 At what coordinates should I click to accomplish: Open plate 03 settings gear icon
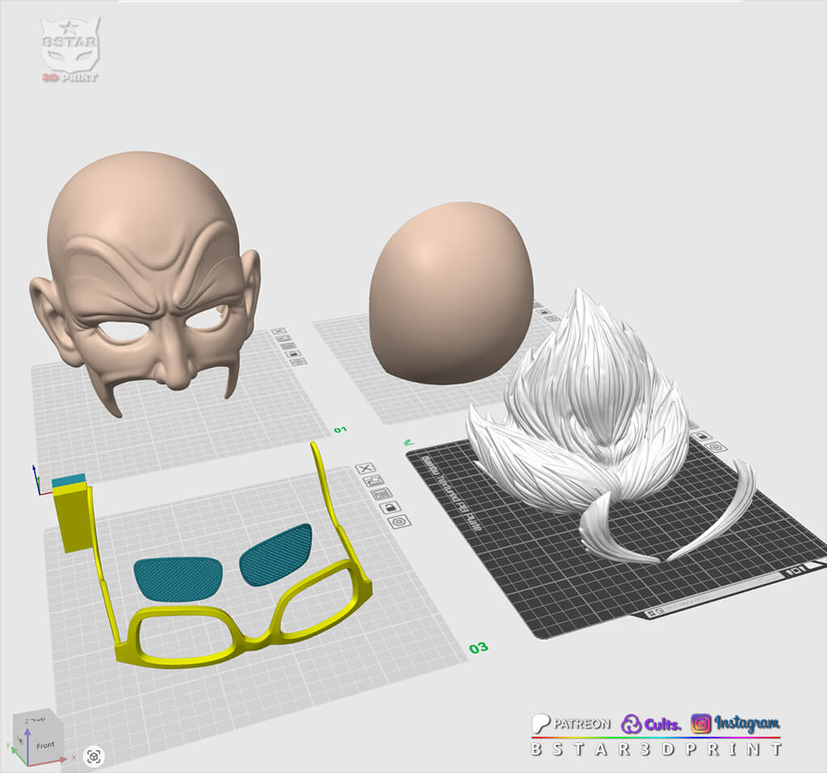(x=399, y=522)
